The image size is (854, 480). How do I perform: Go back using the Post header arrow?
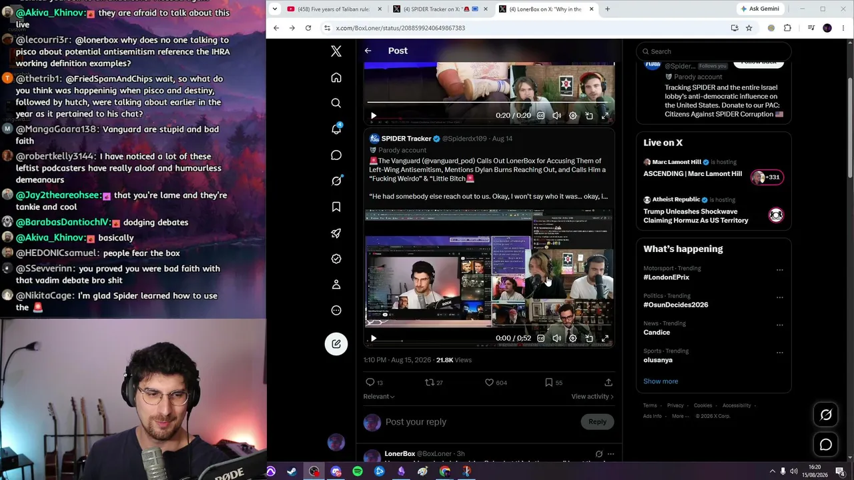point(368,51)
